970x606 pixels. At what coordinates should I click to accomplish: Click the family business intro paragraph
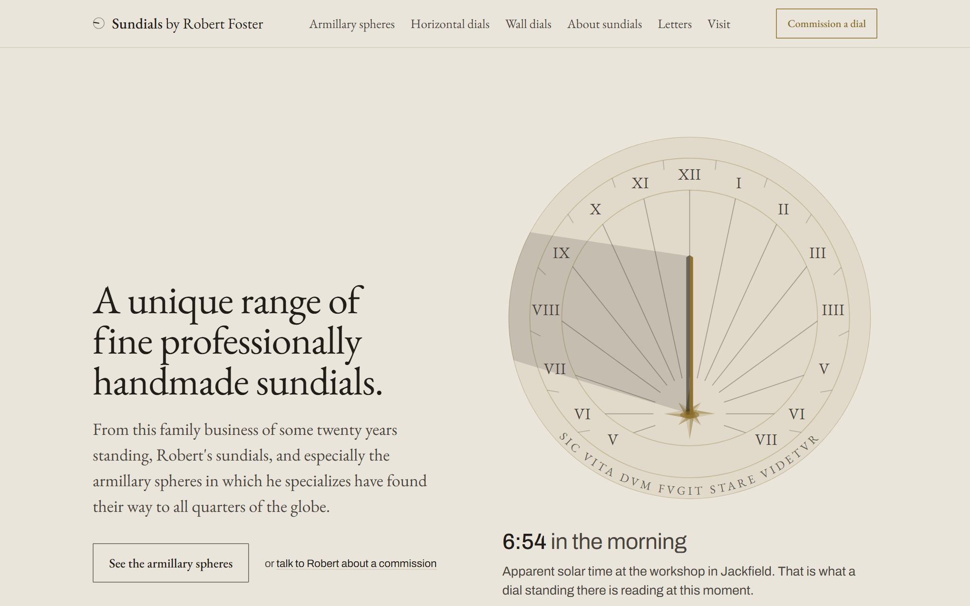coord(260,468)
